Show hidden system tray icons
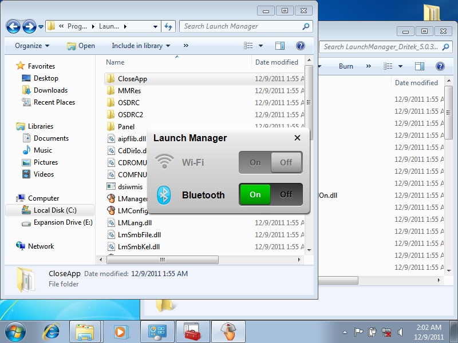The image size is (458, 343). (345, 332)
